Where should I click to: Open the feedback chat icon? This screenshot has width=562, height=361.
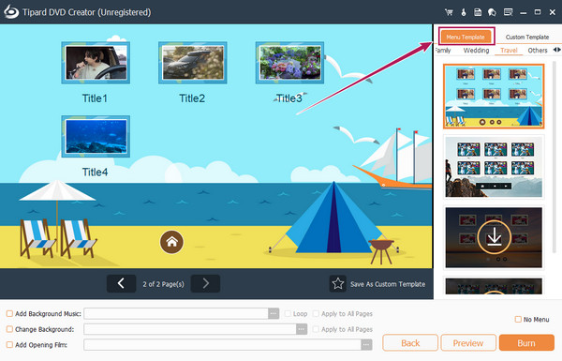click(492, 12)
